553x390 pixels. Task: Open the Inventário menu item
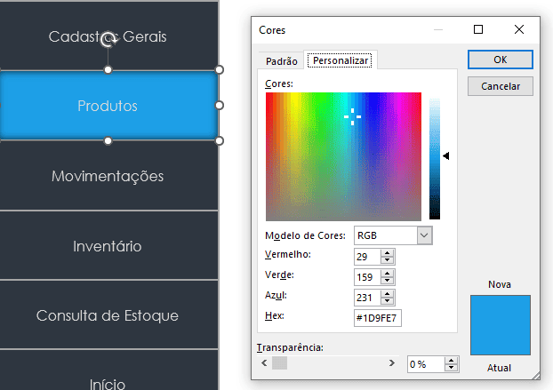coord(108,246)
